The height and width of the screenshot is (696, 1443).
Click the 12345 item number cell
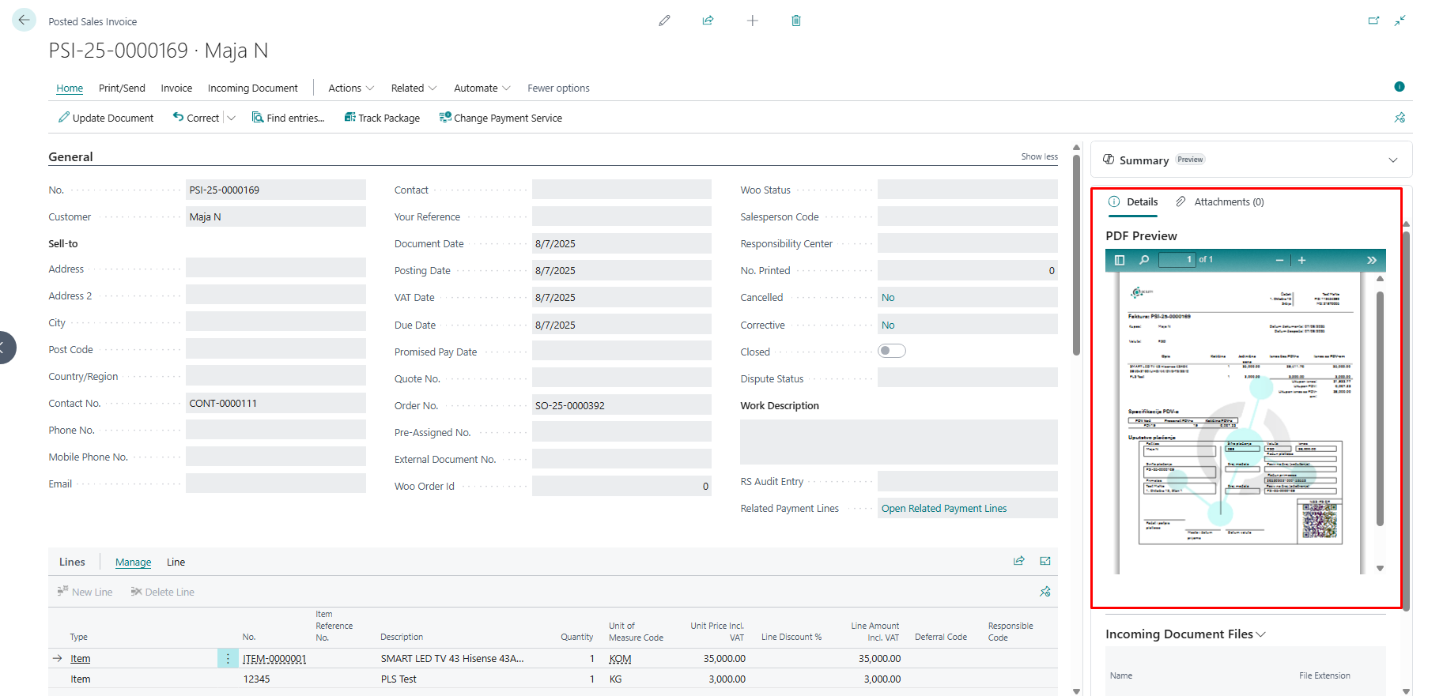pyautogui.click(x=257, y=679)
